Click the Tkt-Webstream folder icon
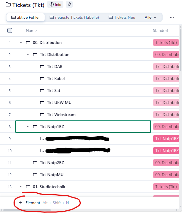The width and height of the screenshot is (182, 213). click(42, 115)
